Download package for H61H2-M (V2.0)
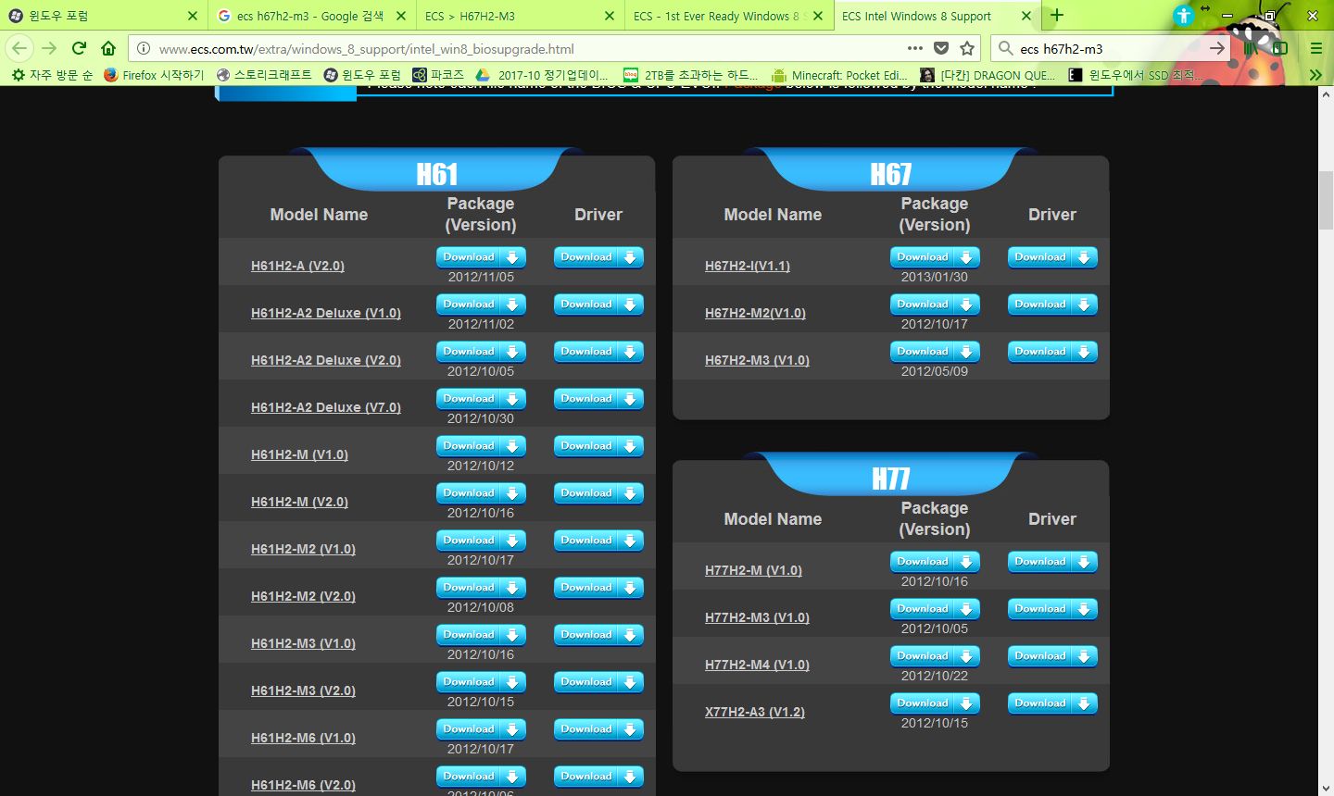The height and width of the screenshot is (796, 1334). tap(481, 493)
